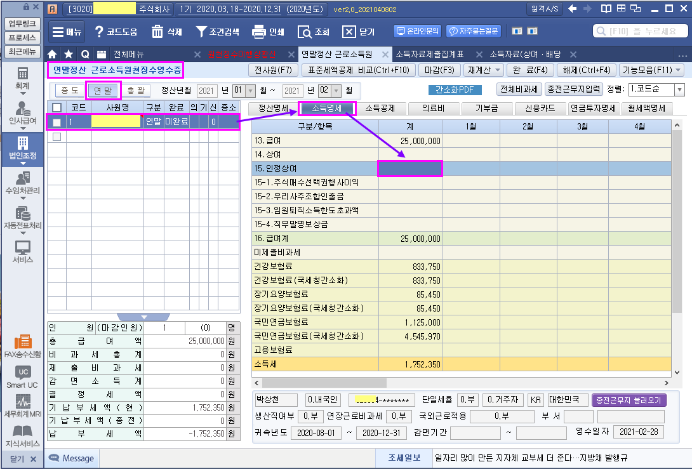Expand the 기능모음(F11) dropdown
Image resolution: width=692 pixels, height=469 pixels.
click(x=678, y=70)
